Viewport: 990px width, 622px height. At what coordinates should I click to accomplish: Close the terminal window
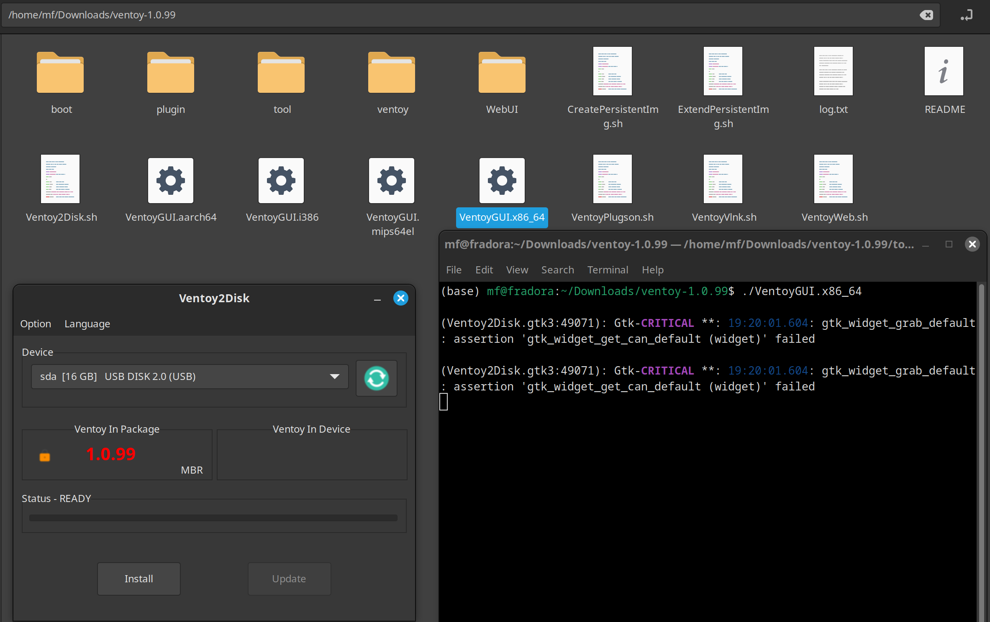(x=972, y=244)
